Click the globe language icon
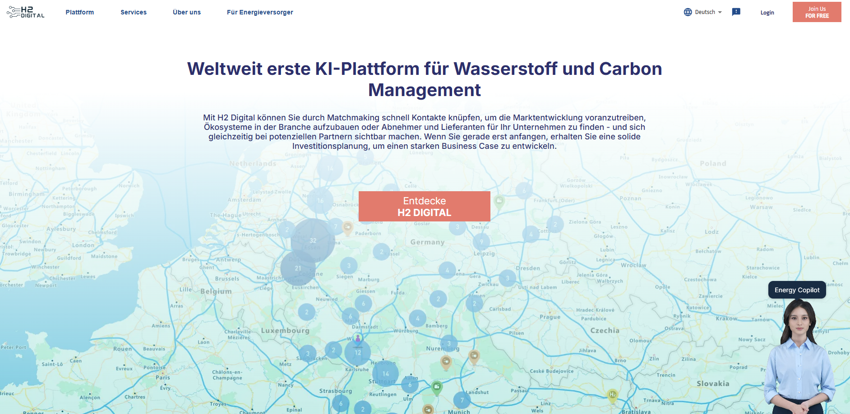This screenshot has height=414, width=850. 688,12
